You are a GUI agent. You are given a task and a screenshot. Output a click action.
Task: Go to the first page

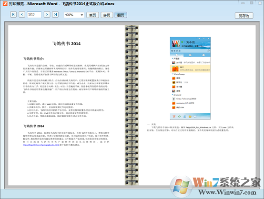[13, 14]
